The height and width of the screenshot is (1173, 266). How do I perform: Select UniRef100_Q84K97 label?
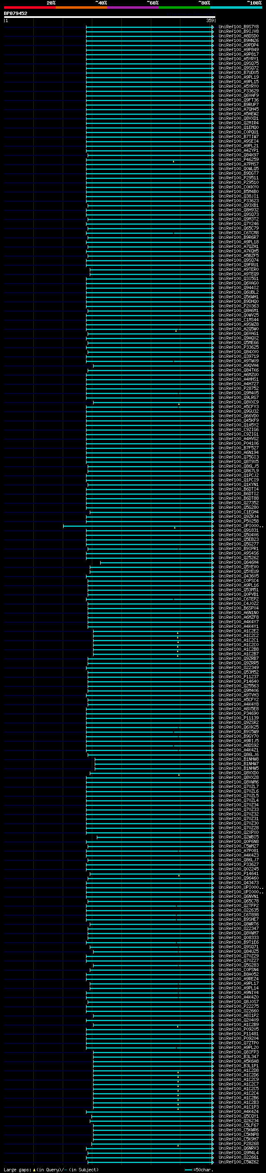coord(239,155)
